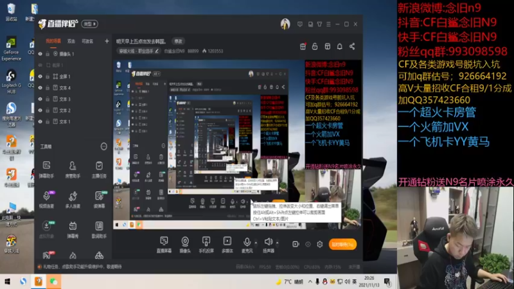
Task: Toggle visibility eye of 文本 3
Action: coord(40,99)
